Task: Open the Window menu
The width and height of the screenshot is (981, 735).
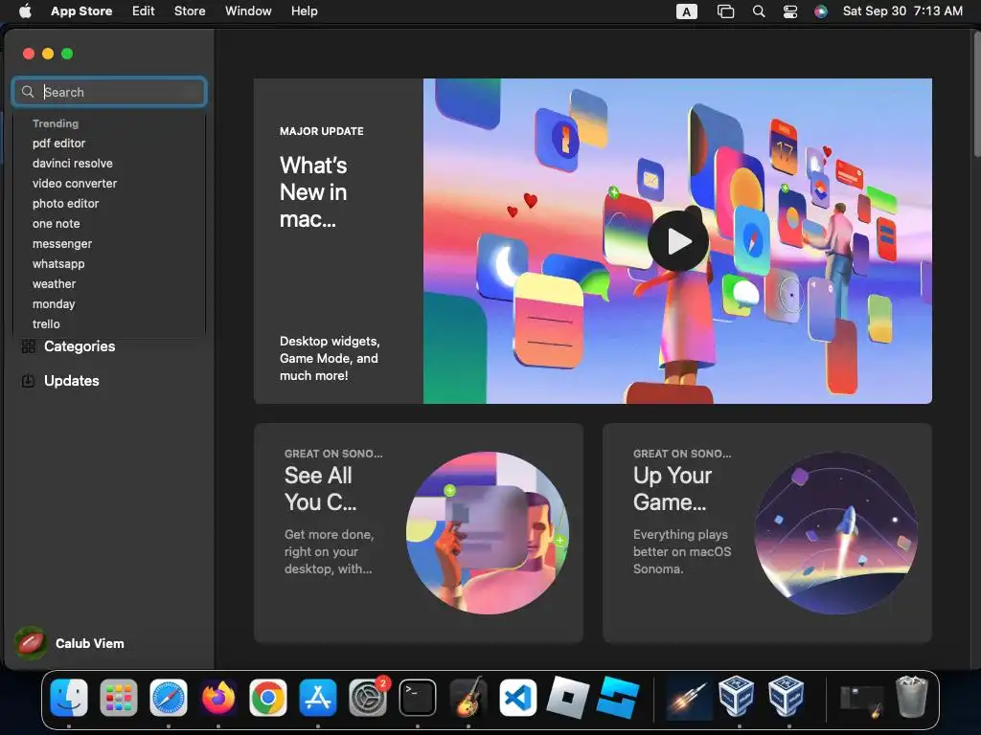Action: tap(248, 11)
